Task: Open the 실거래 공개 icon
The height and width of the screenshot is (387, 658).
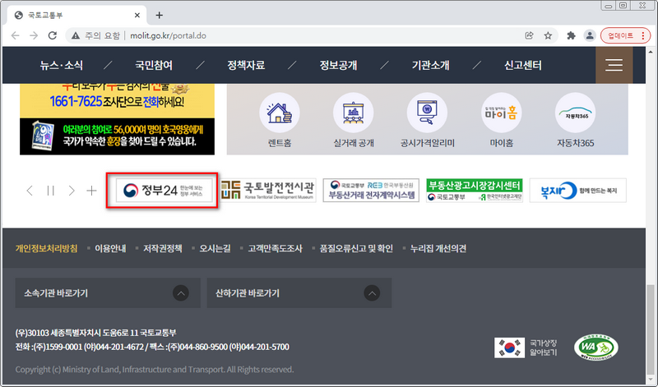Action: pos(354,113)
